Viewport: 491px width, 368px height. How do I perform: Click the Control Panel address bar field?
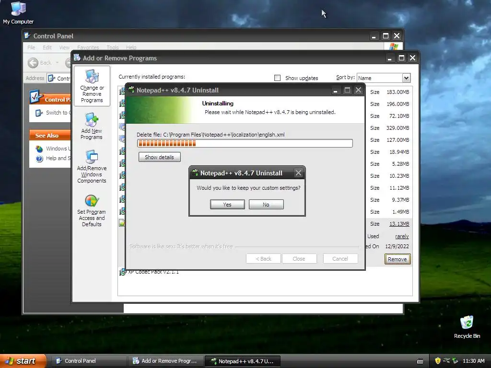click(x=59, y=78)
